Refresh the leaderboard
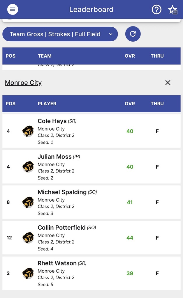The height and width of the screenshot is (298, 183). pos(133,34)
